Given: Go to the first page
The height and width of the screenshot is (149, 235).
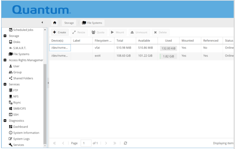Looking at the screenshot, I should click(55, 143).
